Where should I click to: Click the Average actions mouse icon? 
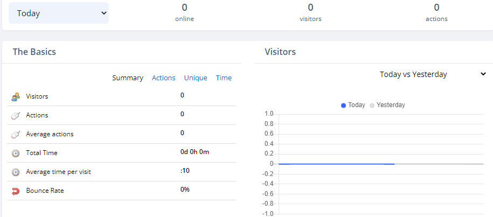coord(16,134)
